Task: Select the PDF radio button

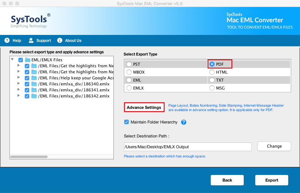Action: (212, 64)
